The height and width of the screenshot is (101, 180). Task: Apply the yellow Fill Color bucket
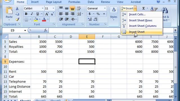pyautogui.click(x=36, y=19)
